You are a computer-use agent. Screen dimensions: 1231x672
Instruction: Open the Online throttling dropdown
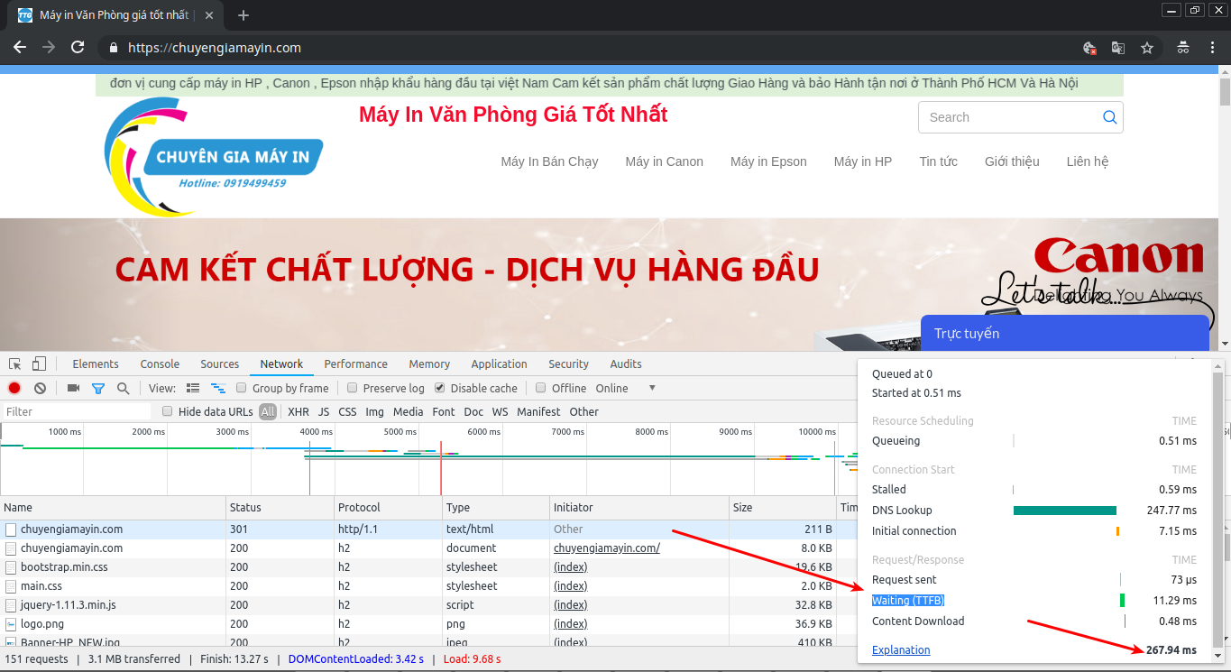pyautogui.click(x=625, y=388)
